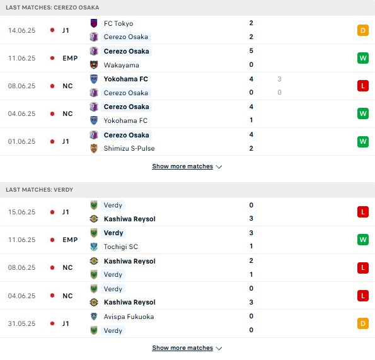Click the Wakayama team crest icon
The width and height of the screenshot is (375, 360).
coord(94,65)
